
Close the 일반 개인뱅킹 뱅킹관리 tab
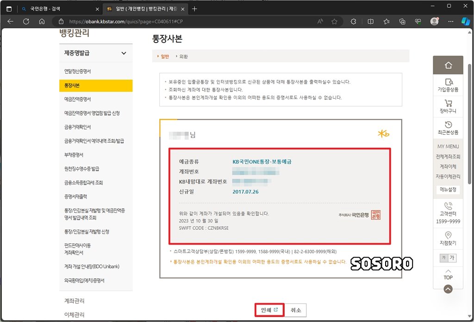[x=182, y=9]
